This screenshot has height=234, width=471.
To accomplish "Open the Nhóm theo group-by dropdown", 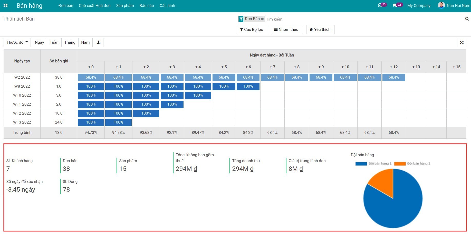I will coord(286,30).
